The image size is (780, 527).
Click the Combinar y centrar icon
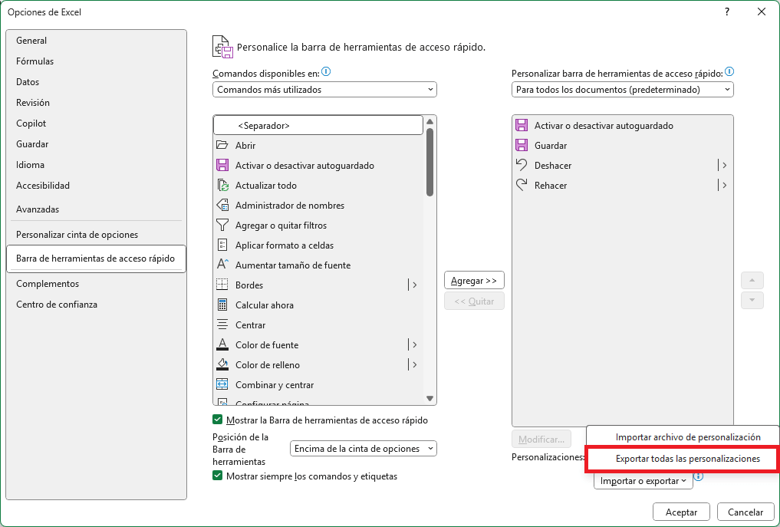click(x=222, y=384)
